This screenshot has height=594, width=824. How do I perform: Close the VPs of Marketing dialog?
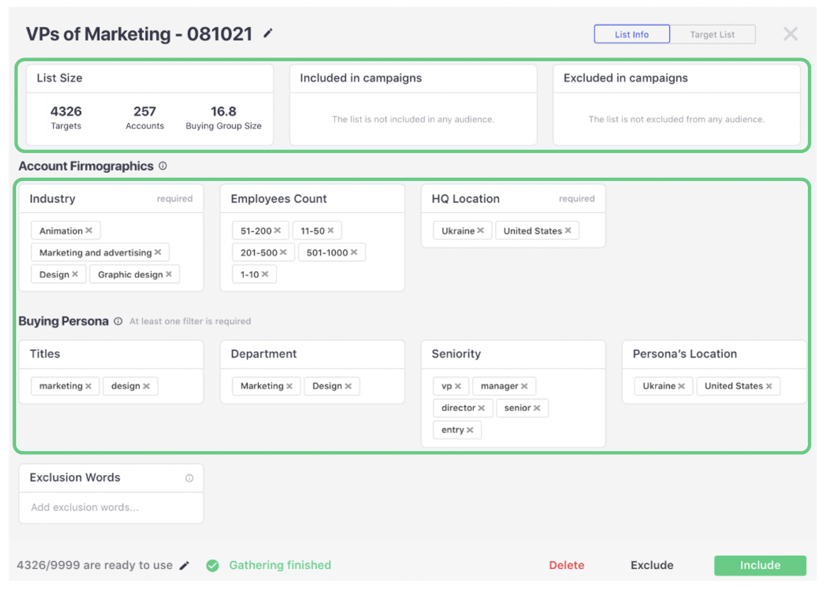(x=790, y=33)
